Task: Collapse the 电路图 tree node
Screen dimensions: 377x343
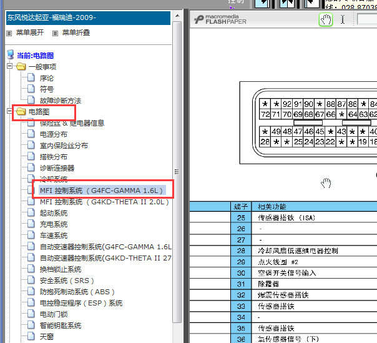Action: pos(9,111)
